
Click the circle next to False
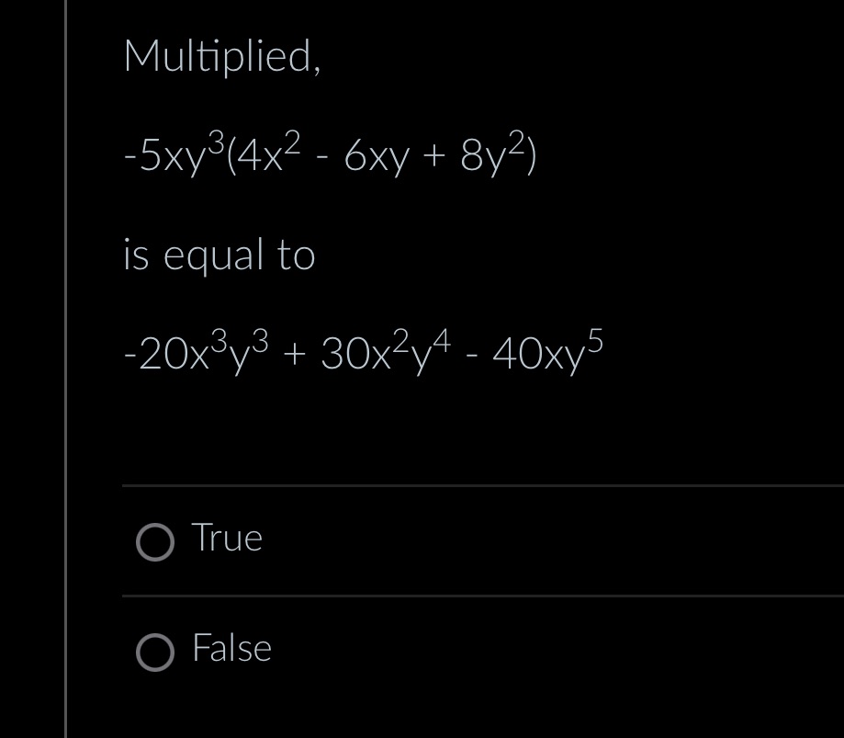click(x=156, y=653)
